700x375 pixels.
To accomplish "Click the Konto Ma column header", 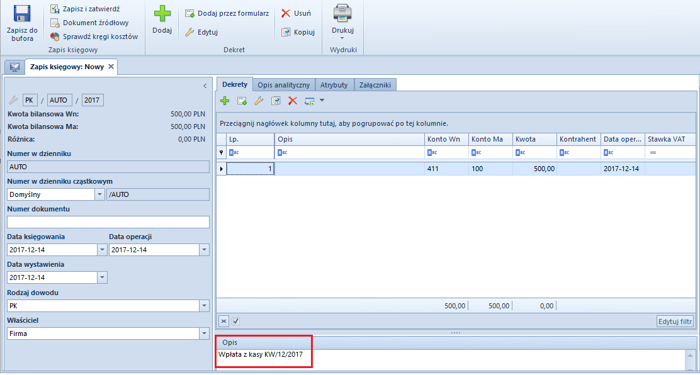I will (490, 139).
